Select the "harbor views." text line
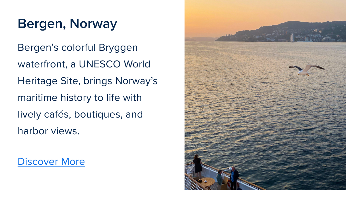The image size is (346, 204). pos(48,131)
